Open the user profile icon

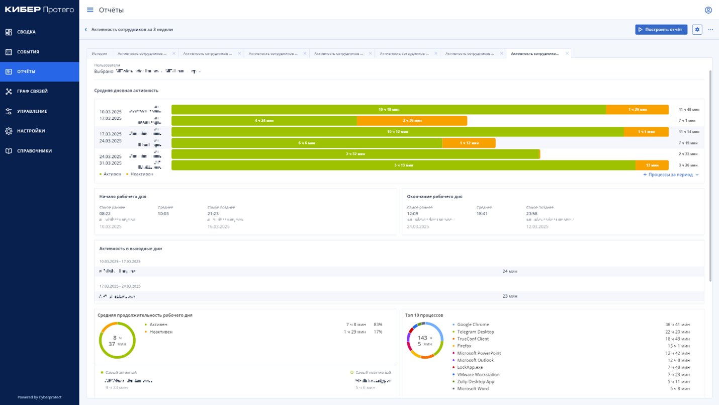click(708, 10)
